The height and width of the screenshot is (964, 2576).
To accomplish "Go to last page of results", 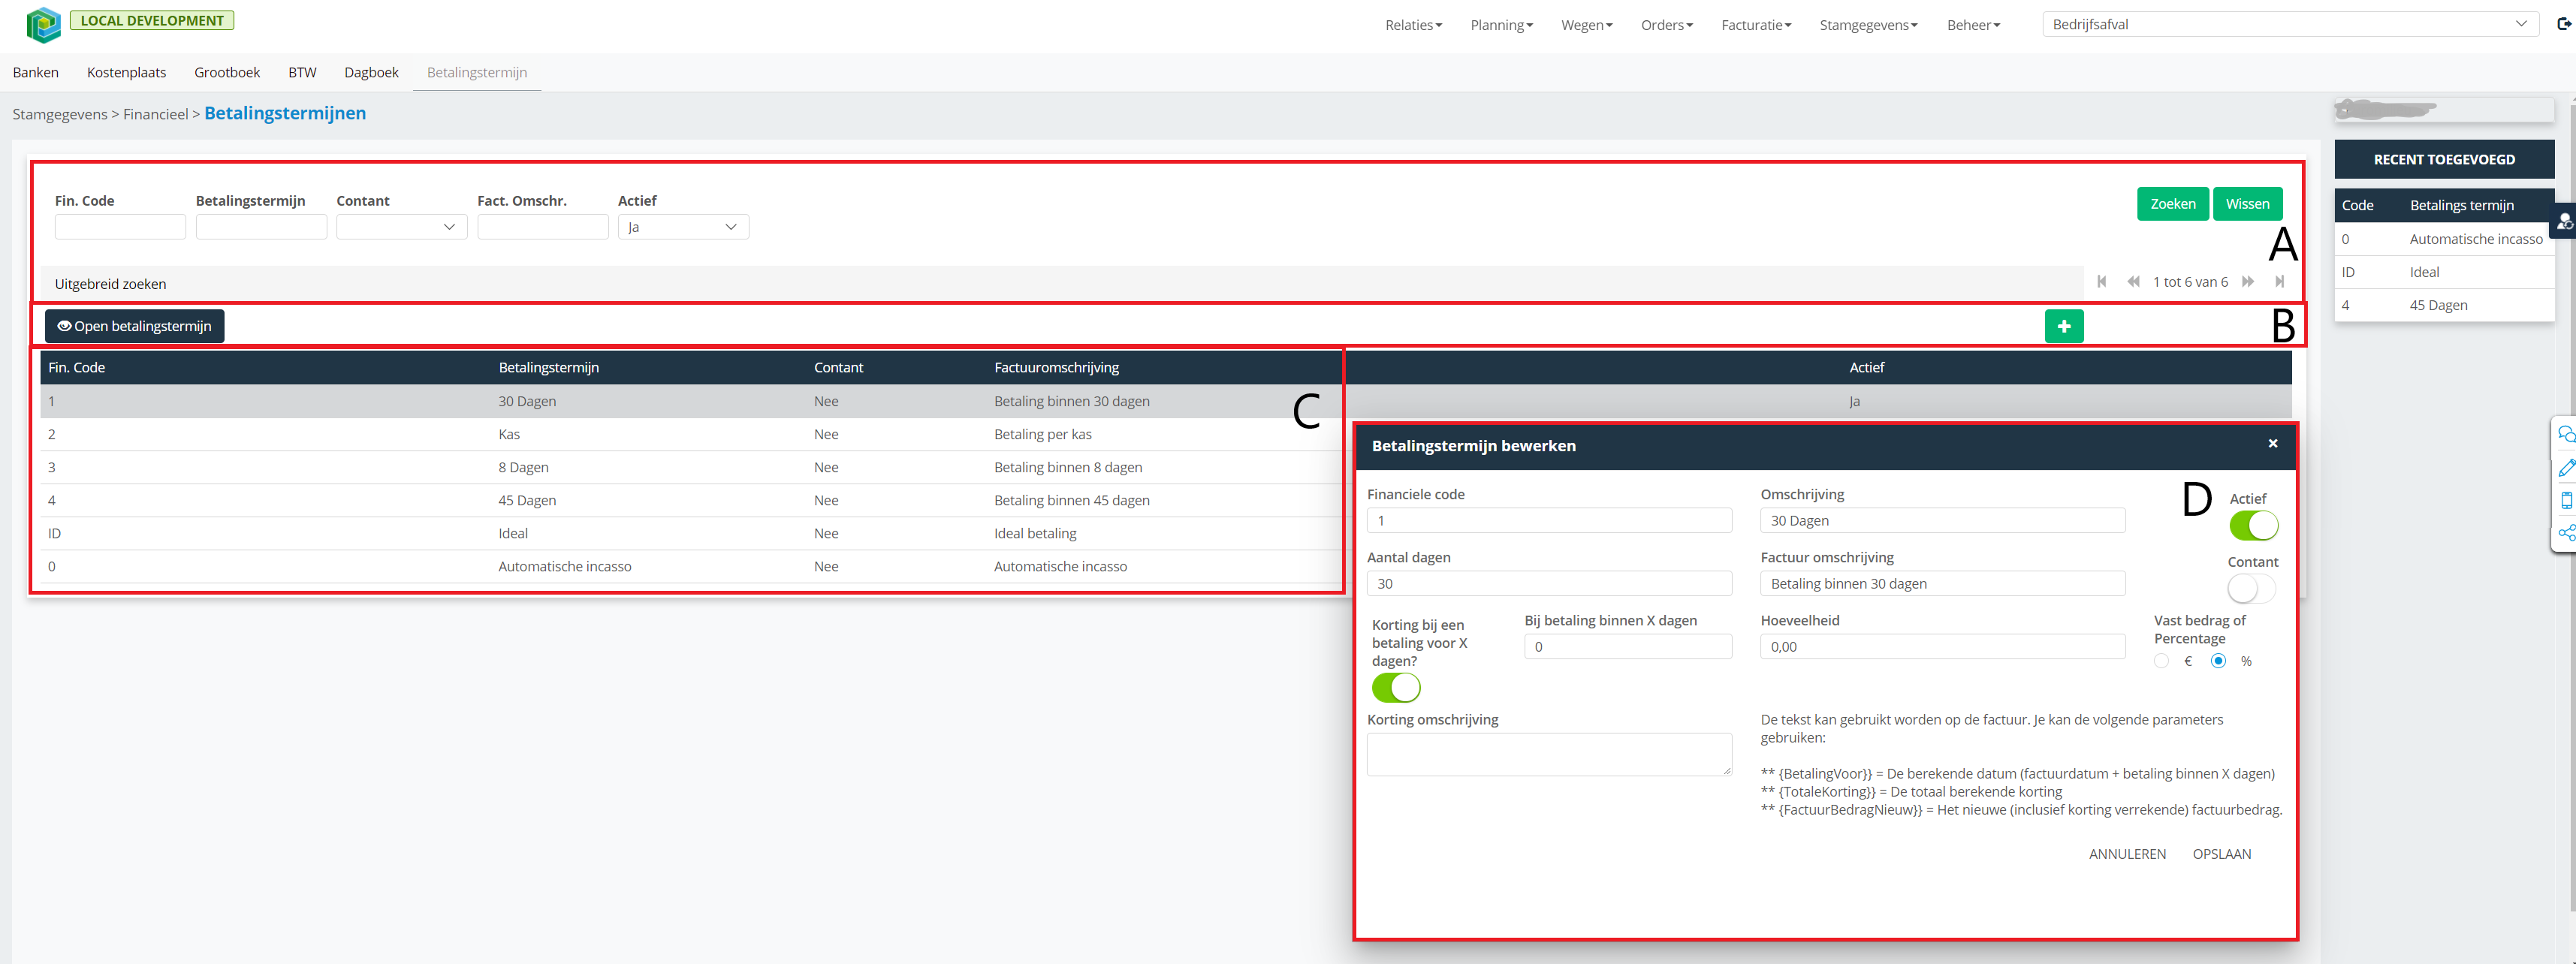I will (x=2279, y=282).
